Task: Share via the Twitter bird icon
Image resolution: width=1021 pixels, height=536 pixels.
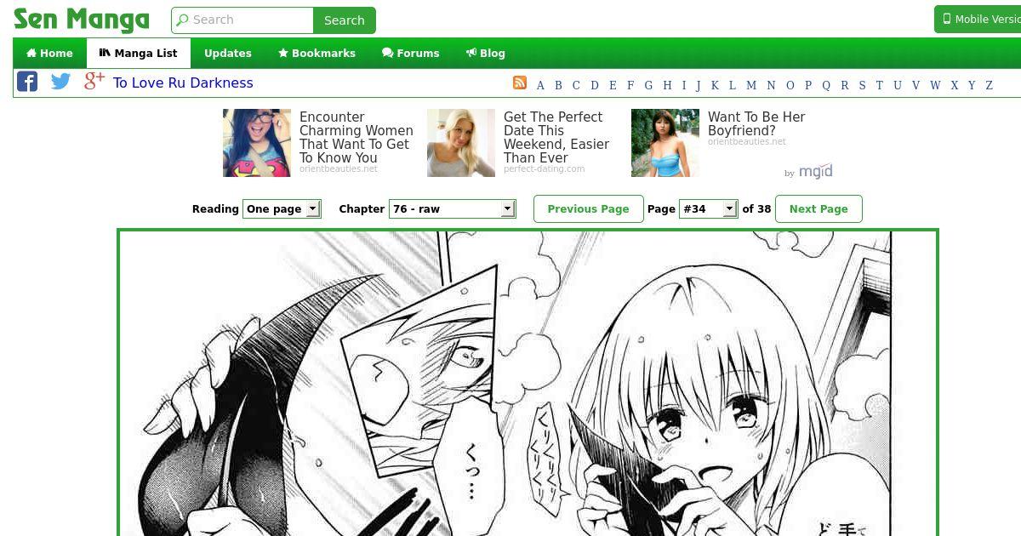Action: (60, 82)
